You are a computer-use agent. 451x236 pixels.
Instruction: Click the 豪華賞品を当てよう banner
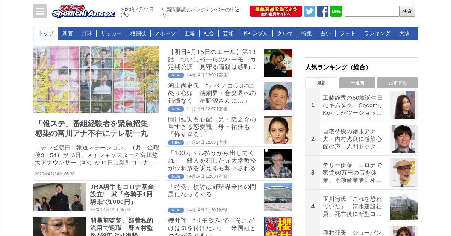276,11
